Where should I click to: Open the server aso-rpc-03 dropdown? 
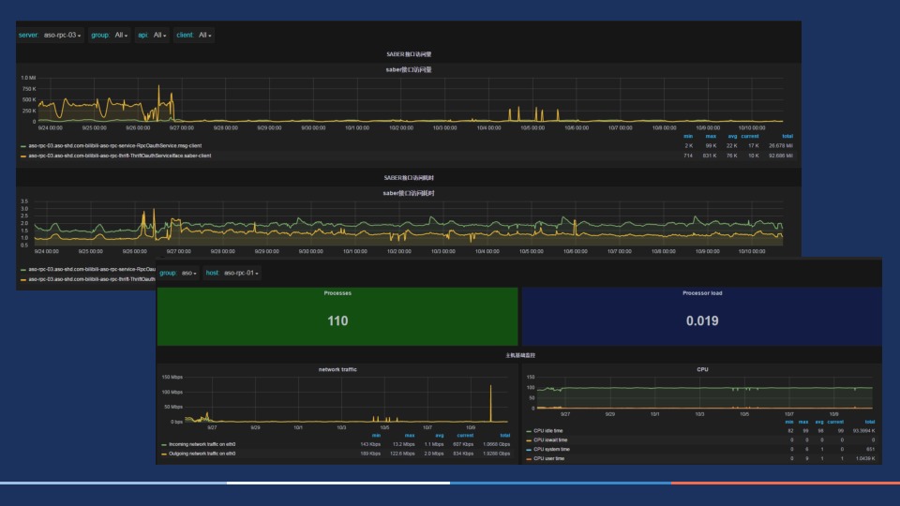pos(63,35)
